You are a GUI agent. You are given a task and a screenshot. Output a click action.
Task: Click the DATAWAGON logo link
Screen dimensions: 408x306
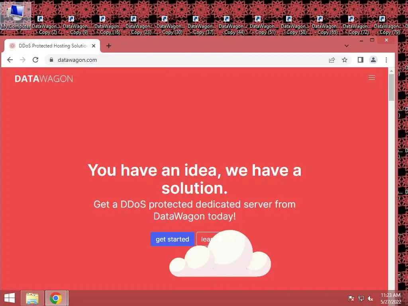tap(44, 78)
